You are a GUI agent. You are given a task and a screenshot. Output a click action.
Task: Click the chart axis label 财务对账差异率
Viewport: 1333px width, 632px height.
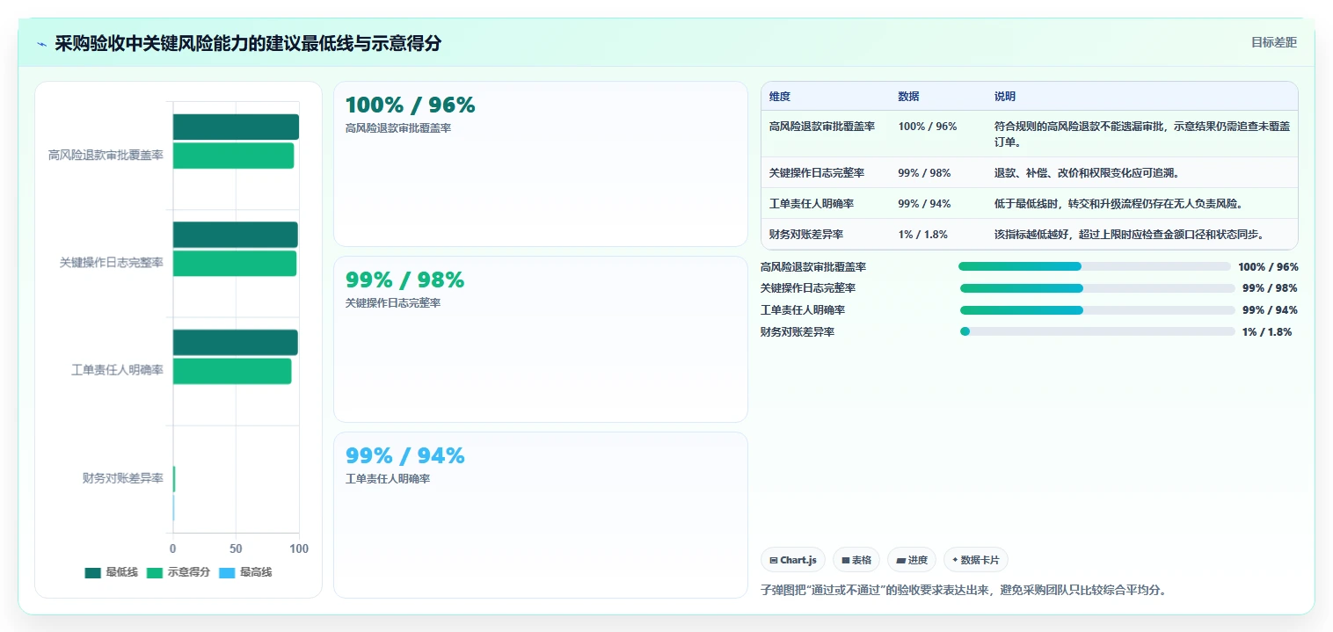[x=122, y=478]
